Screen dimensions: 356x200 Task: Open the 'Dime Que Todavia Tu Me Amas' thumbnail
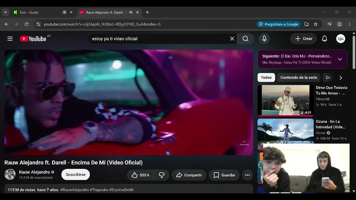tap(286, 100)
